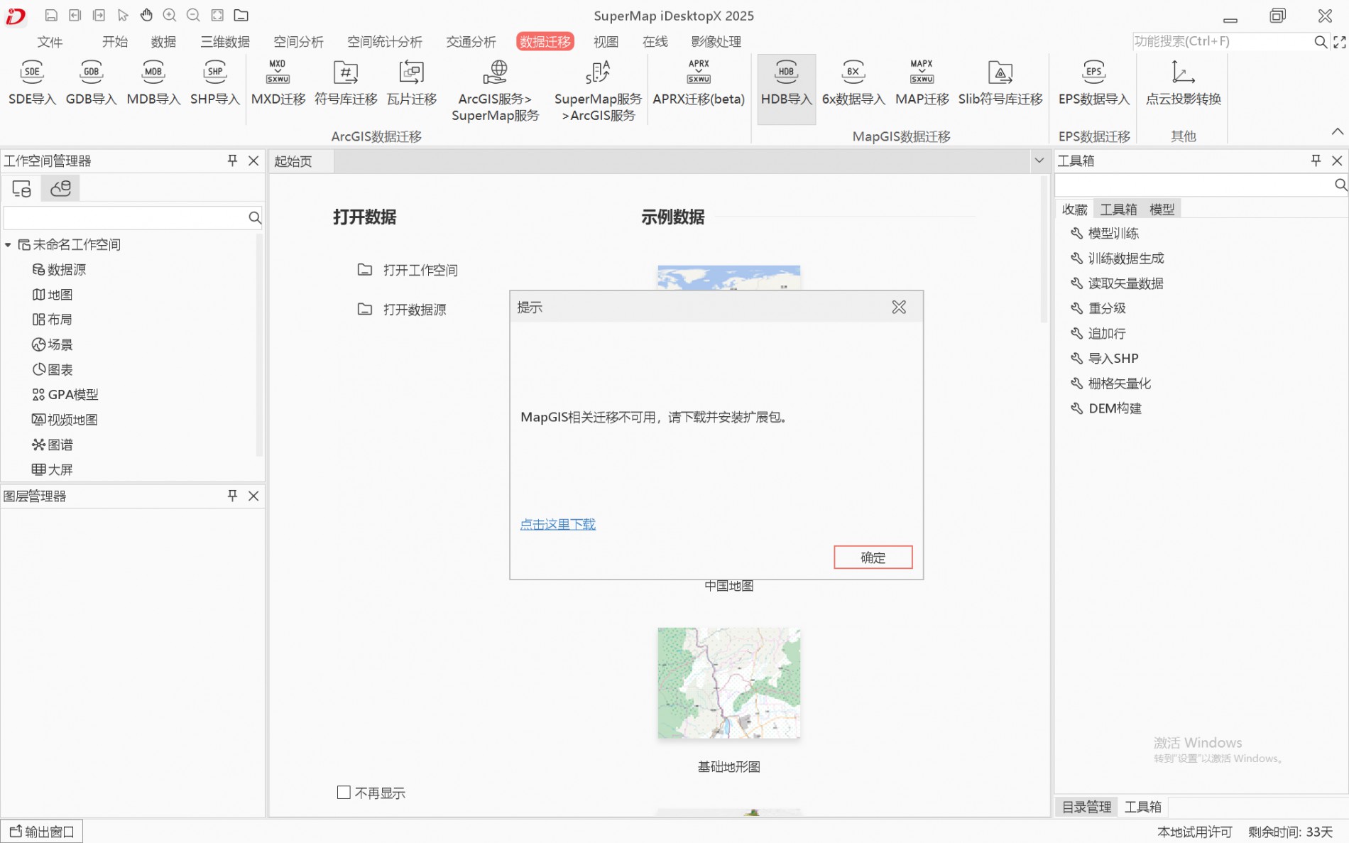Pin the 工作空间管理器 panel
The width and height of the screenshot is (1349, 843).
232,161
